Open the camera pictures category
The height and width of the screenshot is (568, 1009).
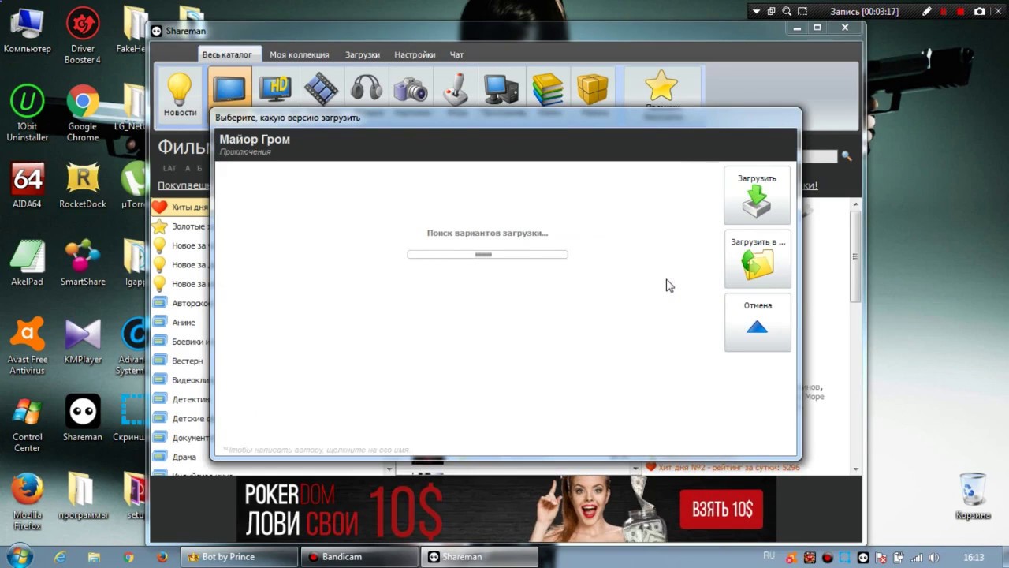coord(411,88)
